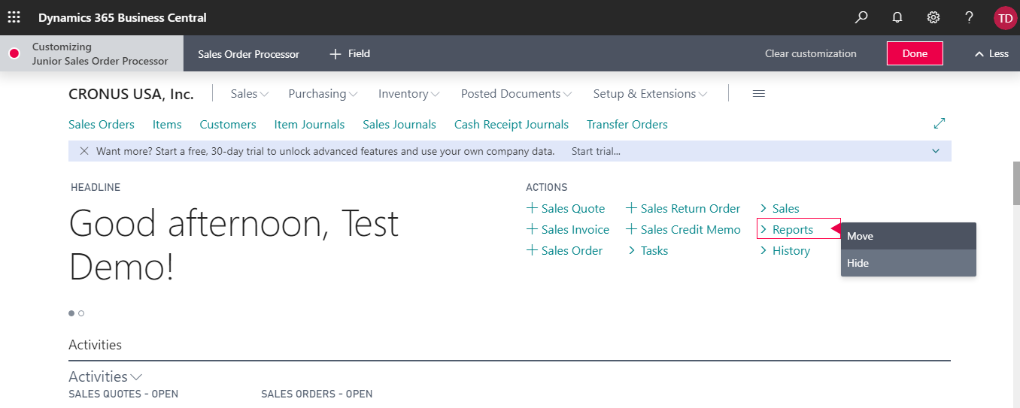The height and width of the screenshot is (408, 1020).
Task: Open the TD user account avatar
Action: (1005, 17)
